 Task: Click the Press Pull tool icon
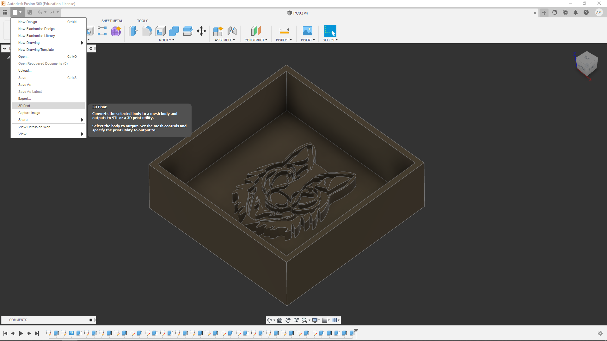pos(133,31)
